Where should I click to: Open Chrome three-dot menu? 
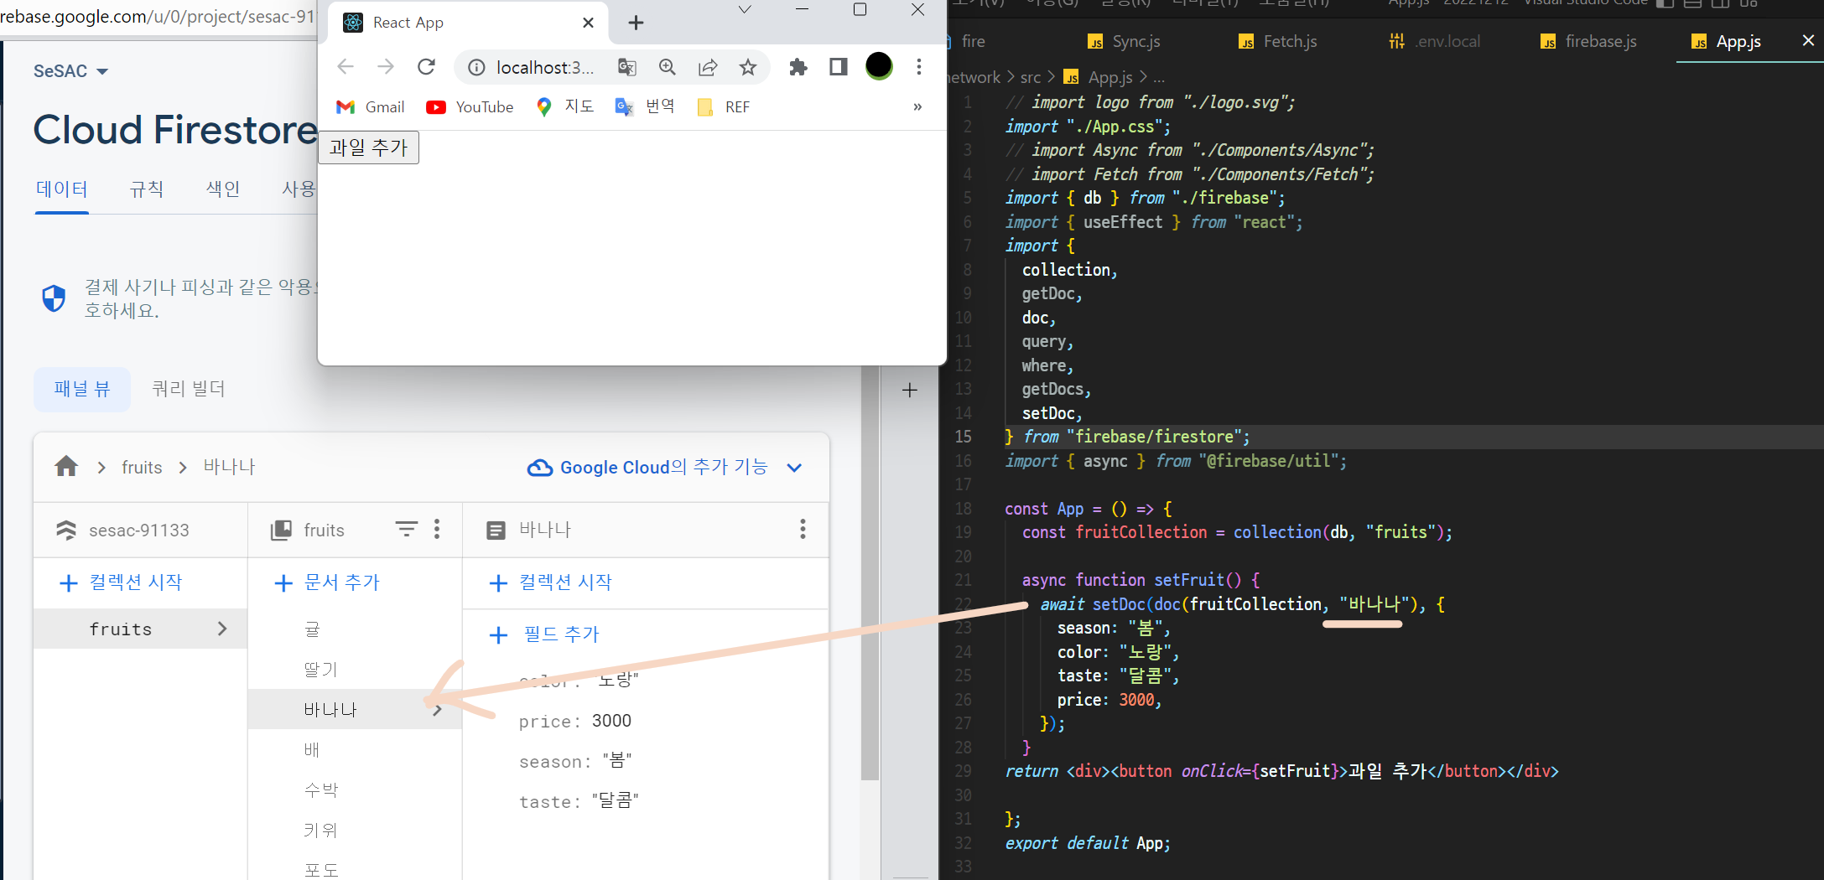coord(919,67)
